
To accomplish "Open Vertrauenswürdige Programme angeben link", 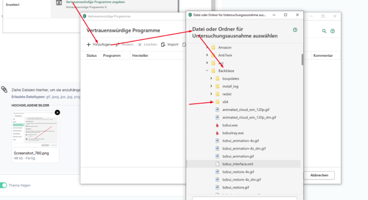I will [x=95, y=2].
